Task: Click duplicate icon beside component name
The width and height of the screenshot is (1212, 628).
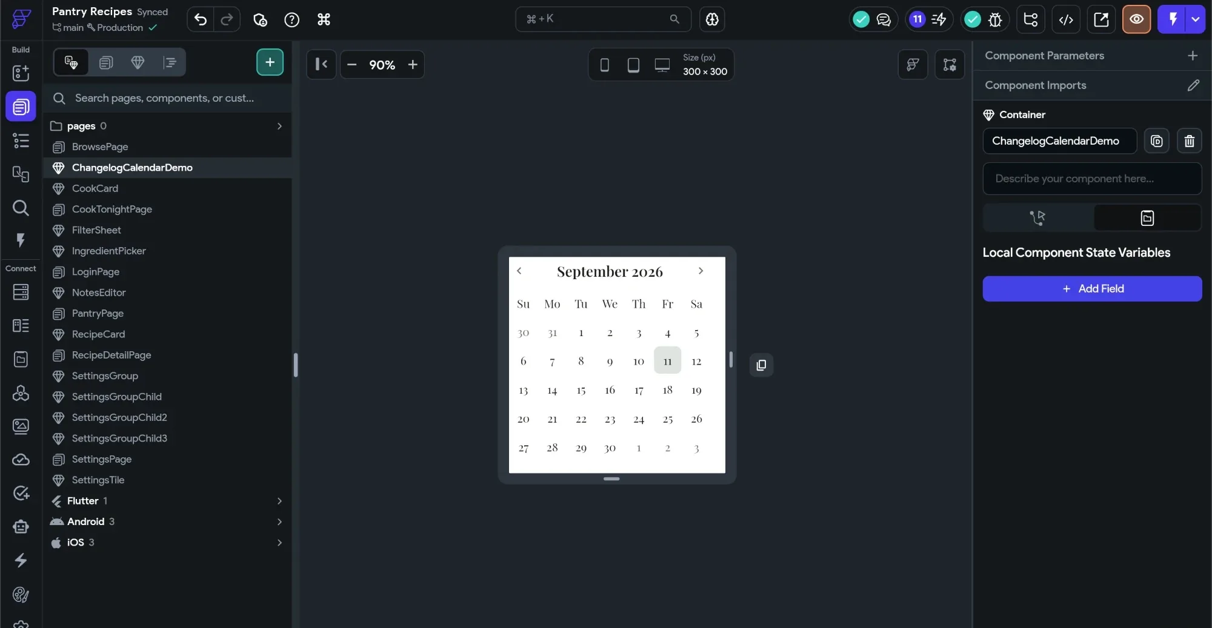Action: pos(1156,141)
